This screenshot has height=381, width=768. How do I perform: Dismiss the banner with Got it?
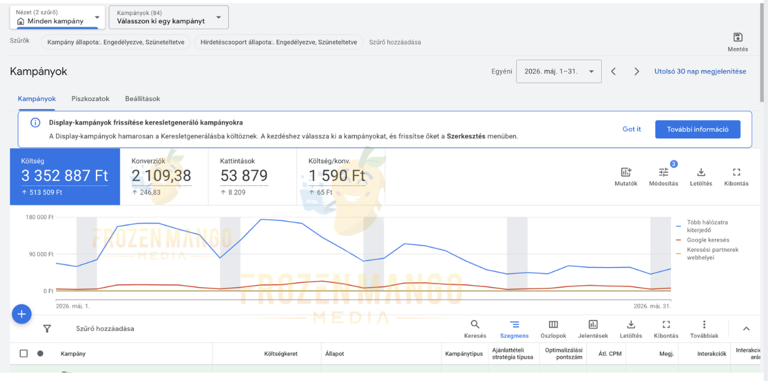click(632, 129)
